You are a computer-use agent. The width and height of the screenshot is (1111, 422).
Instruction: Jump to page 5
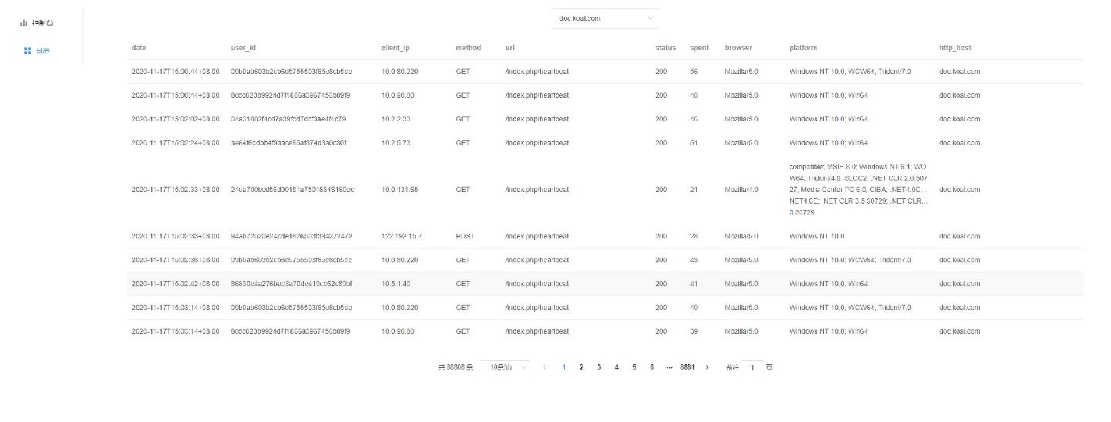click(634, 367)
